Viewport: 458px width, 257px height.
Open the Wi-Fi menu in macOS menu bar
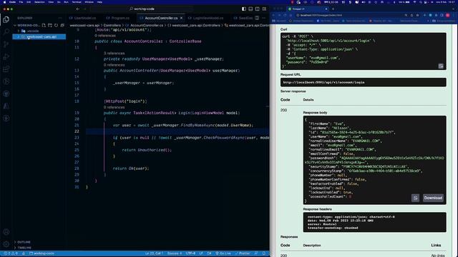[x=414, y=2]
